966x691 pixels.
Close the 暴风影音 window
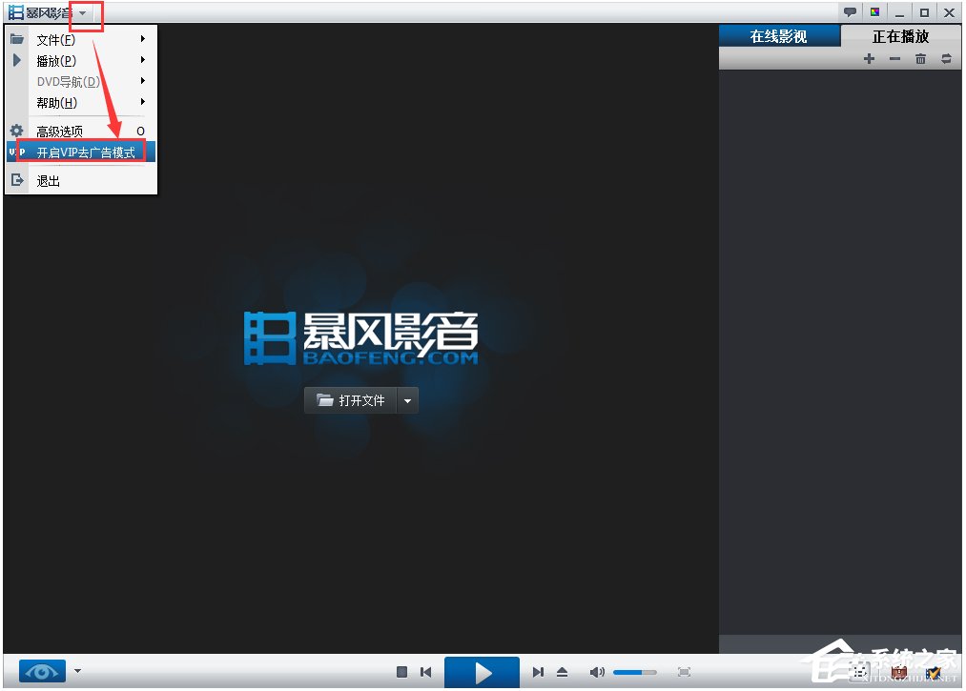point(950,12)
